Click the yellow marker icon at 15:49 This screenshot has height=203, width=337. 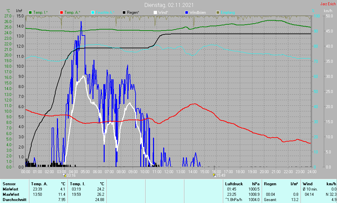coord(214,175)
